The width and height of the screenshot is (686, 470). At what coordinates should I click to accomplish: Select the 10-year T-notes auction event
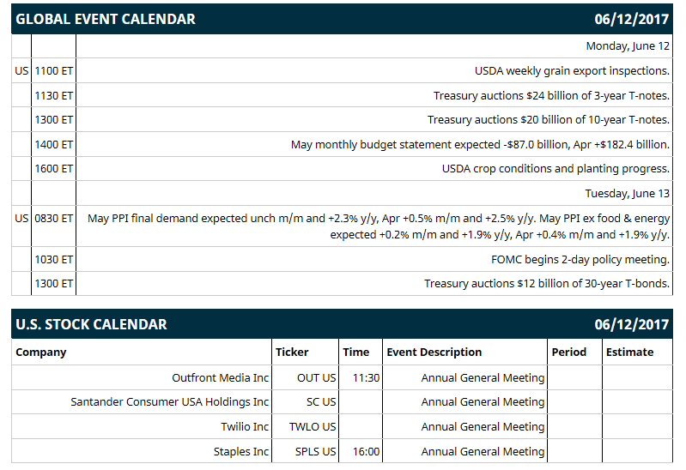548,120
